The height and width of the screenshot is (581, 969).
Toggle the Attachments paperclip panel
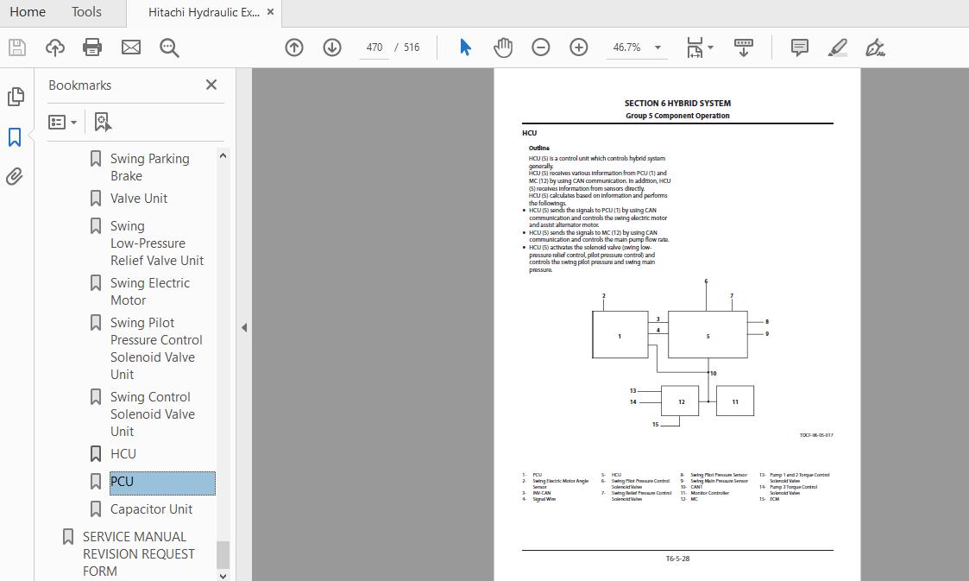click(x=15, y=177)
